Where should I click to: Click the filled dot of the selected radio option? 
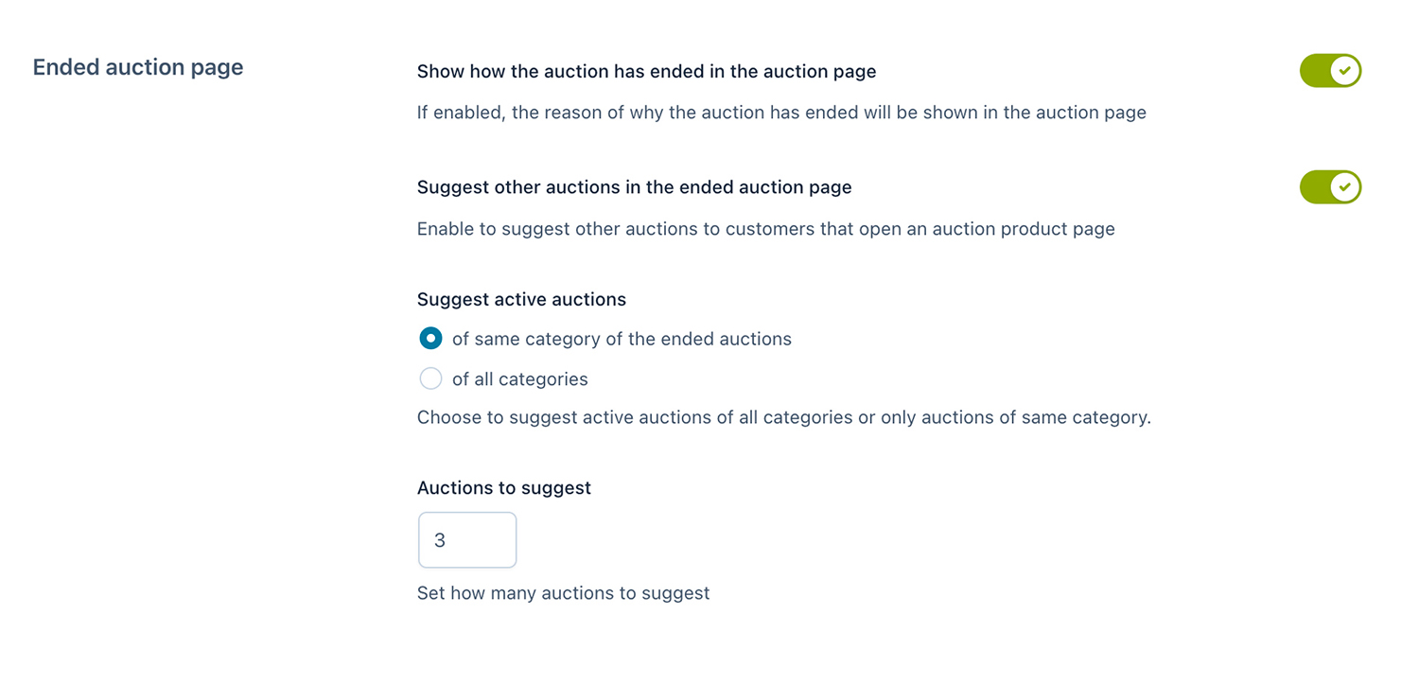coord(430,339)
